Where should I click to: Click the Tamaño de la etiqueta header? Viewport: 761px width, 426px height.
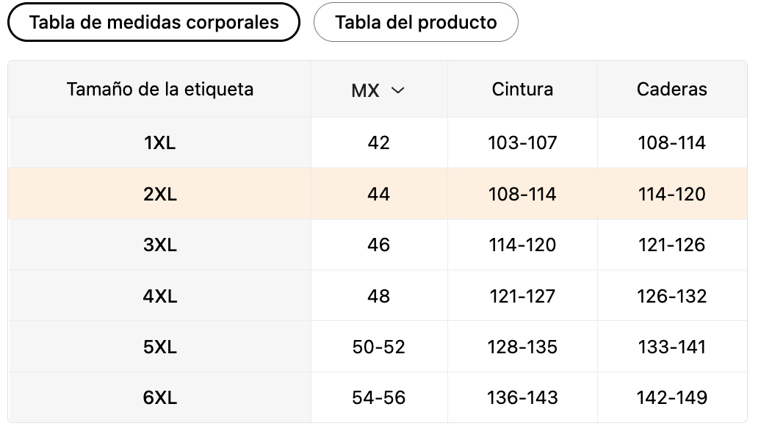[x=159, y=90]
